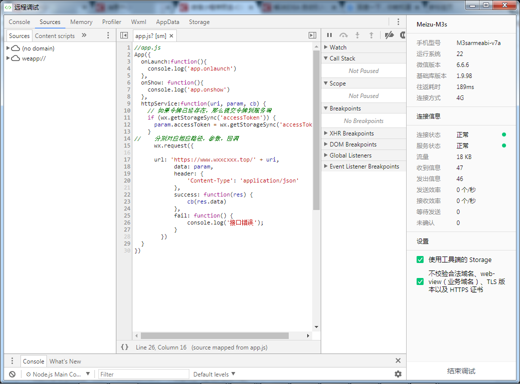Expand the (no domain) tree node
This screenshot has height=384, width=520.
(x=8, y=48)
